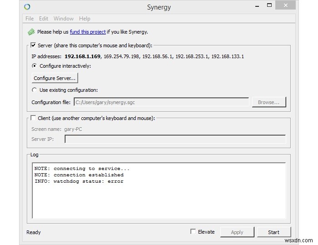318x245 pixels.
Task: Open the Edit menu
Action: tap(44, 19)
